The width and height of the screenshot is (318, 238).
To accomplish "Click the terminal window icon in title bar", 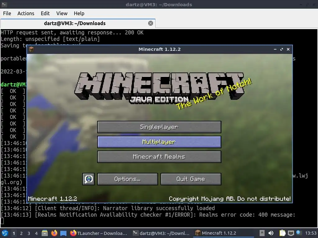I will pyautogui.click(x=4, y=4).
